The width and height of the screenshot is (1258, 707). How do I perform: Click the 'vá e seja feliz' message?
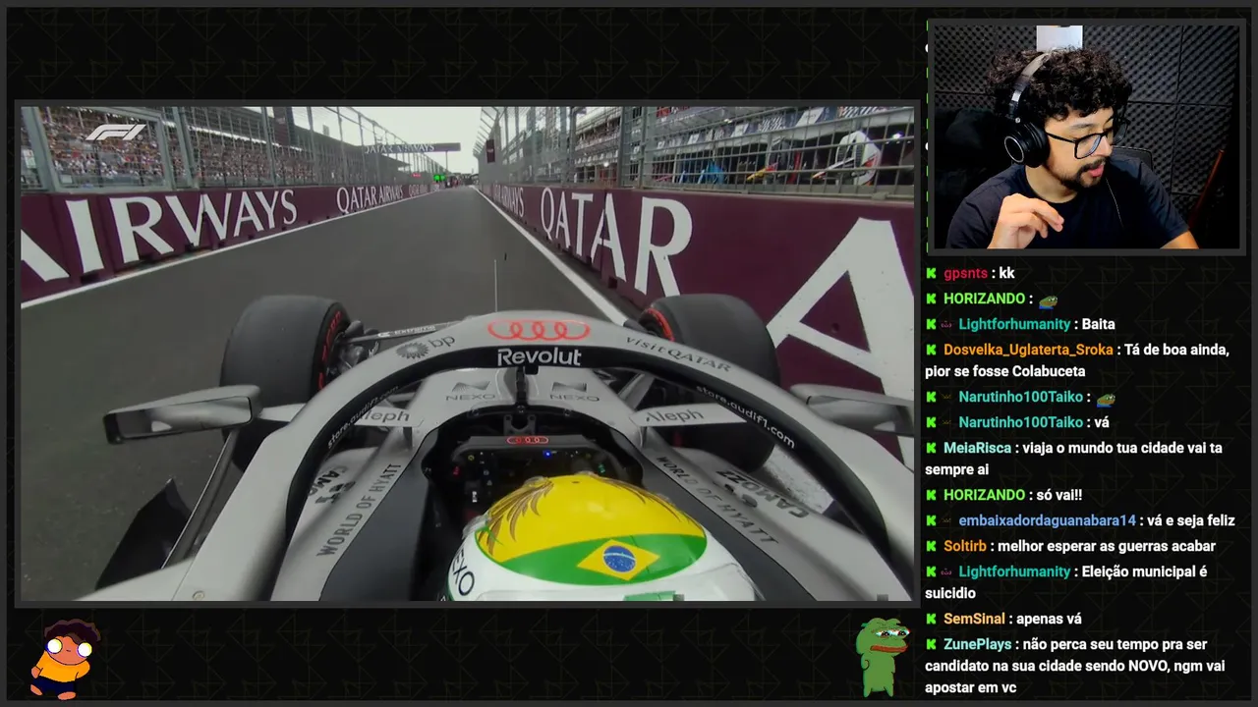1190,520
